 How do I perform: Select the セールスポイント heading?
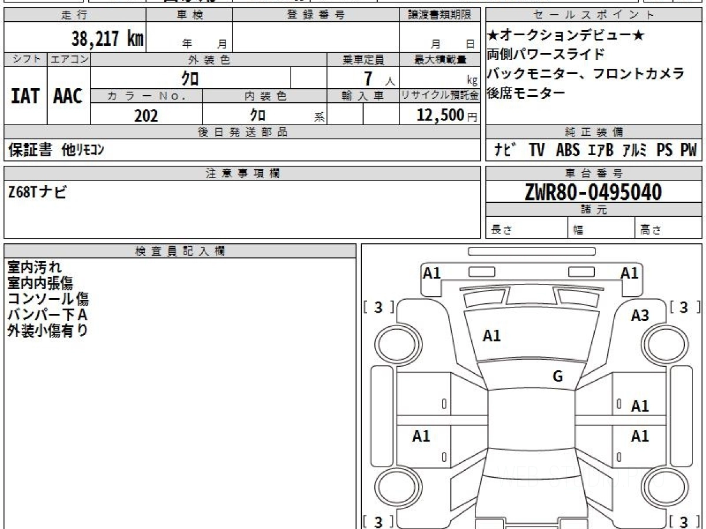coord(594,15)
